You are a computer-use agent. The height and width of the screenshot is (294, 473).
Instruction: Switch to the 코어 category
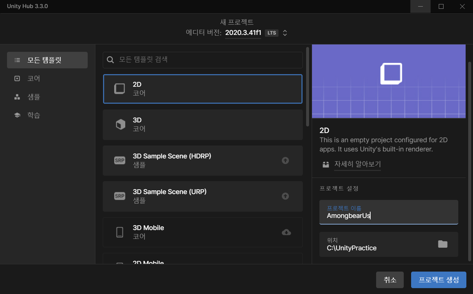coord(47,79)
